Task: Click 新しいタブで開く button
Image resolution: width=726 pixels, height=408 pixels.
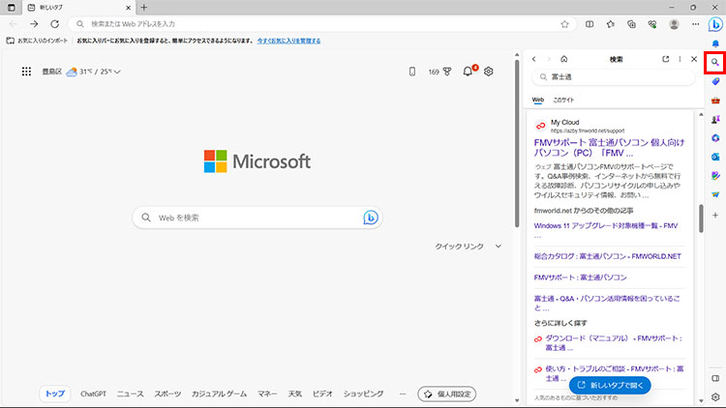Action: [609, 386]
